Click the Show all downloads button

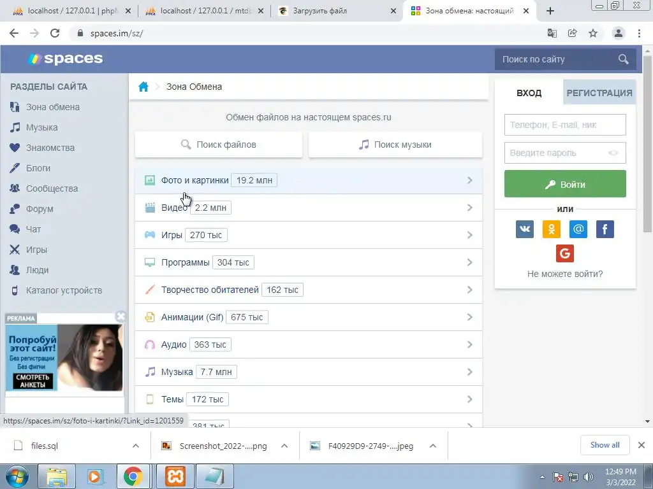click(605, 445)
